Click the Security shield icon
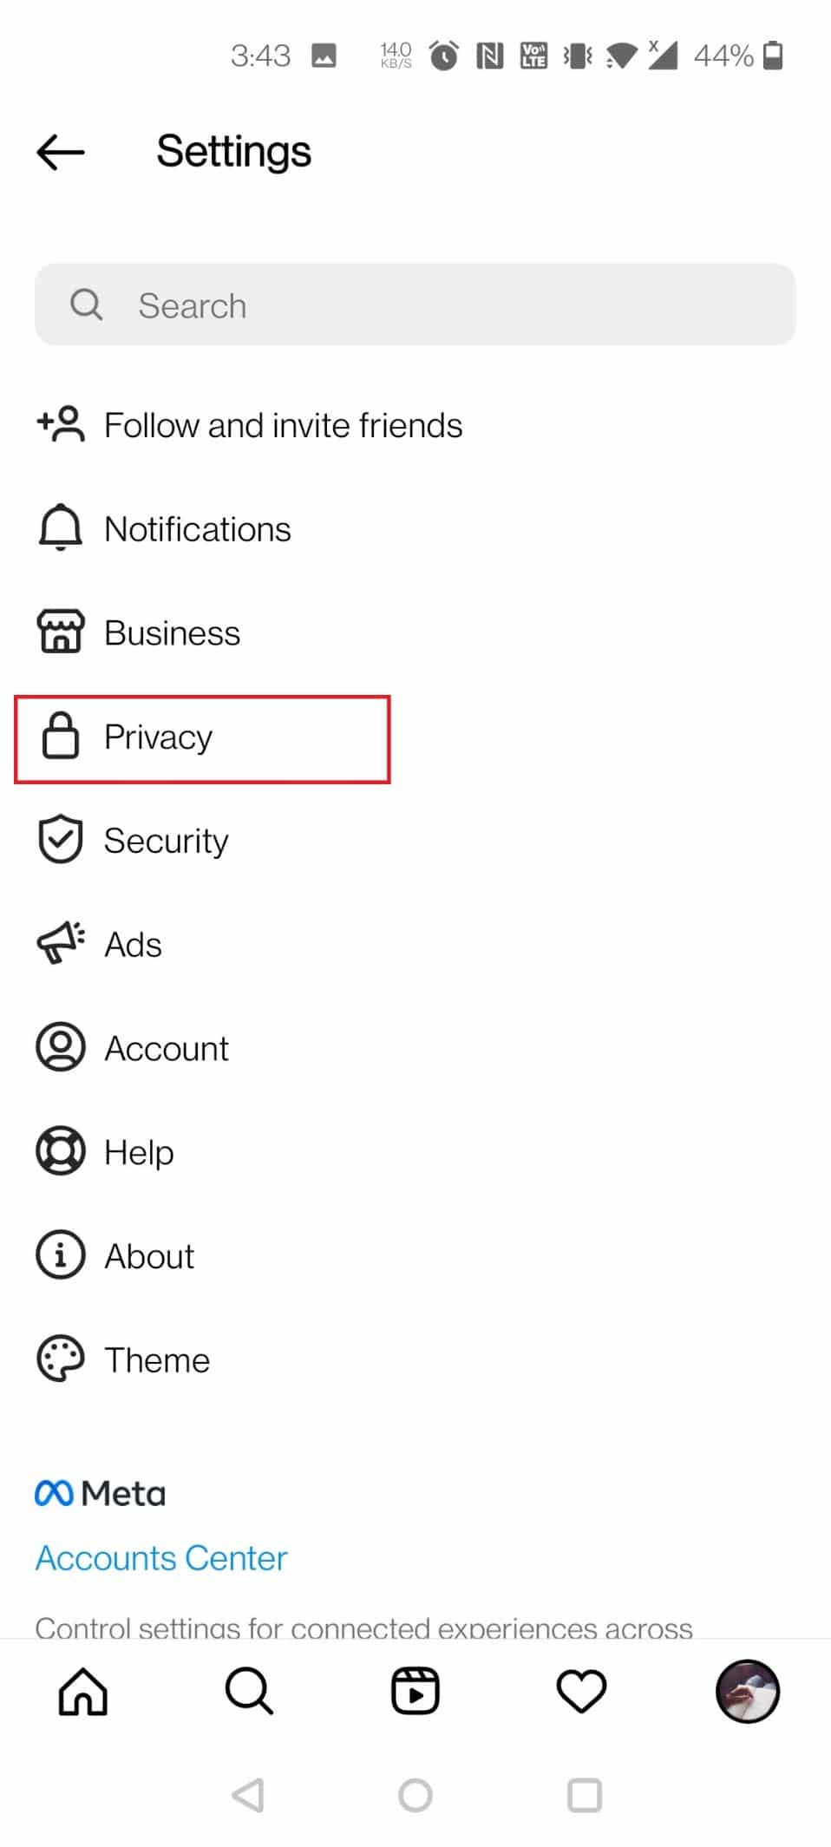Screen dimensions: 831x1847 (59, 839)
